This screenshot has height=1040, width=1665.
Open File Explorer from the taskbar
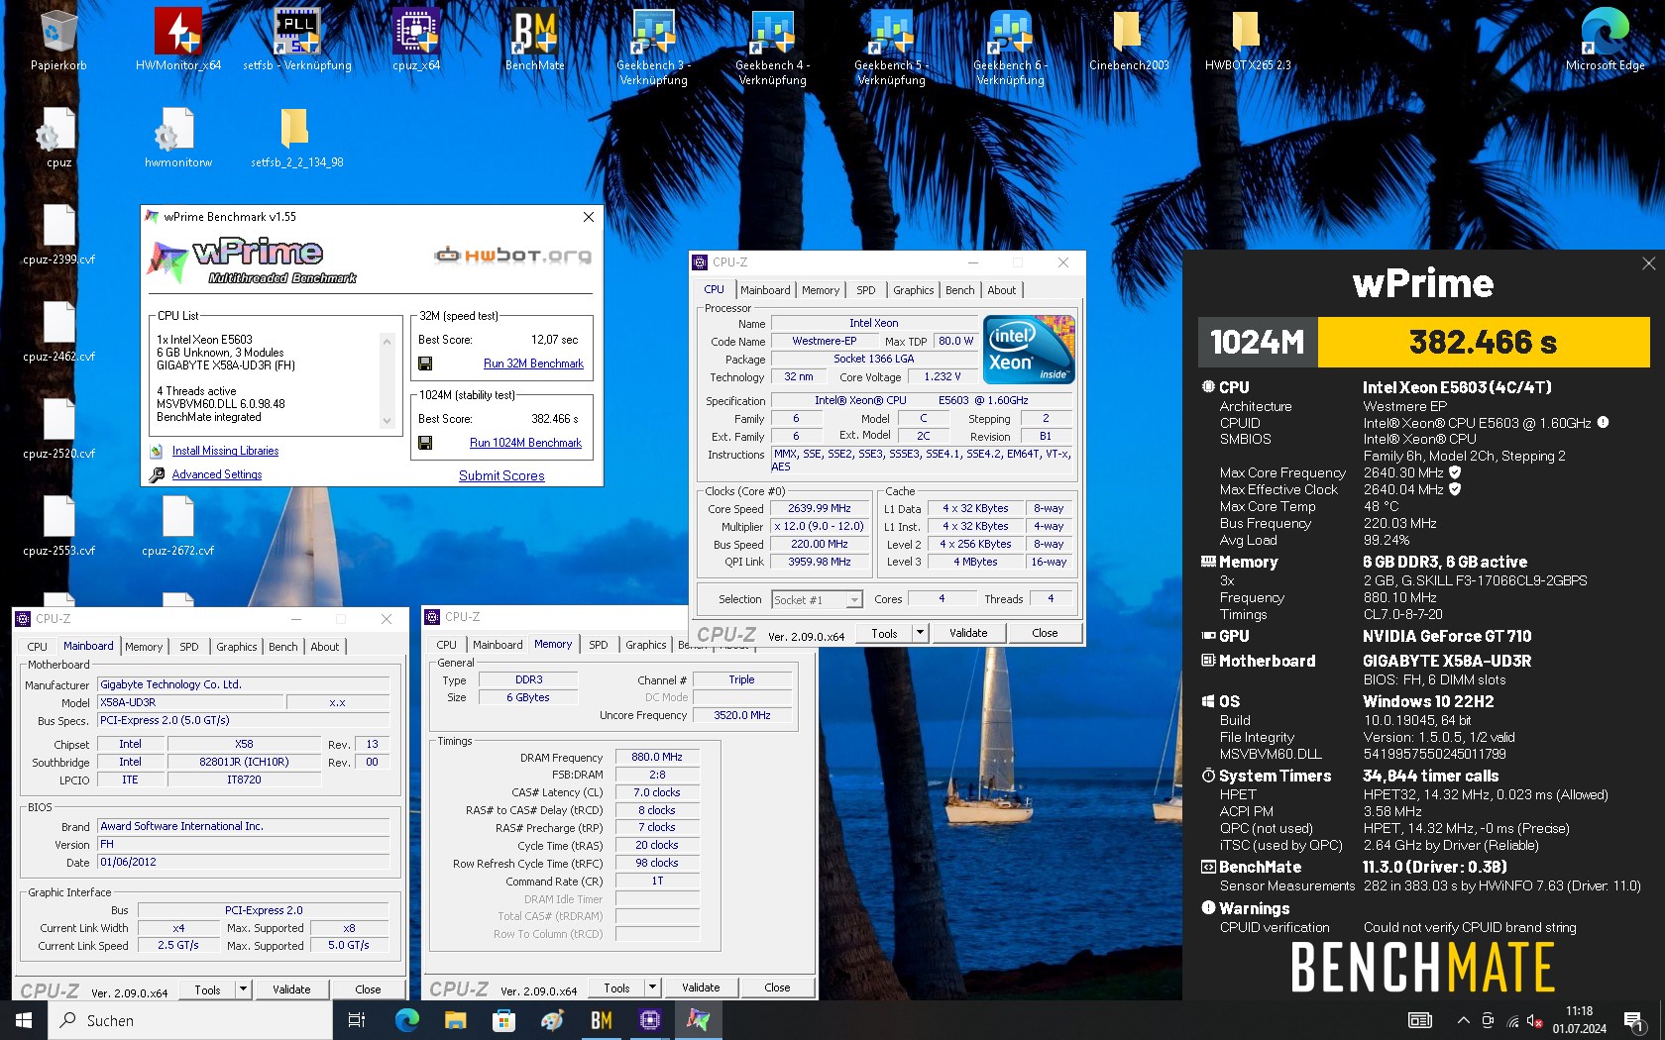455,1020
